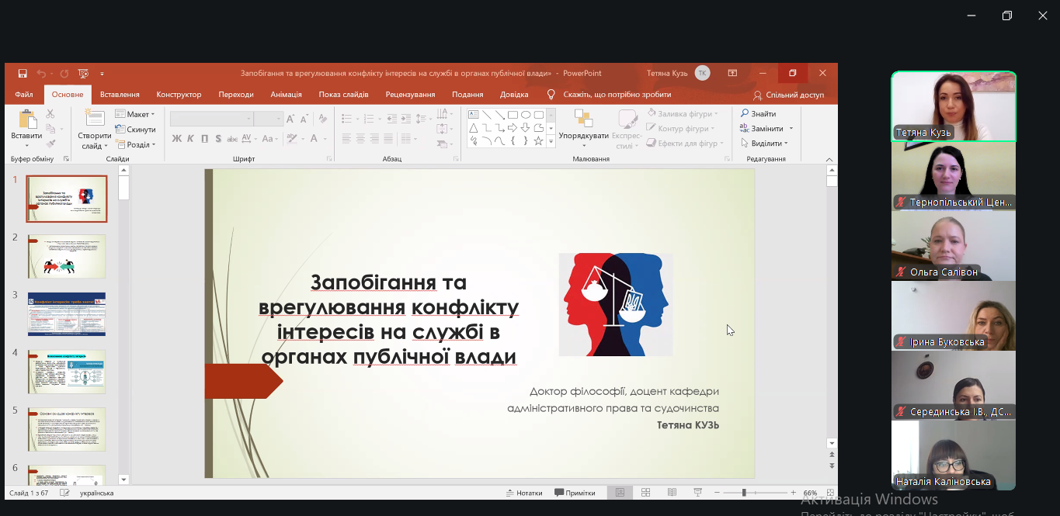Open the Вставлення ribbon tab
The image size is (1060, 516).
click(120, 95)
